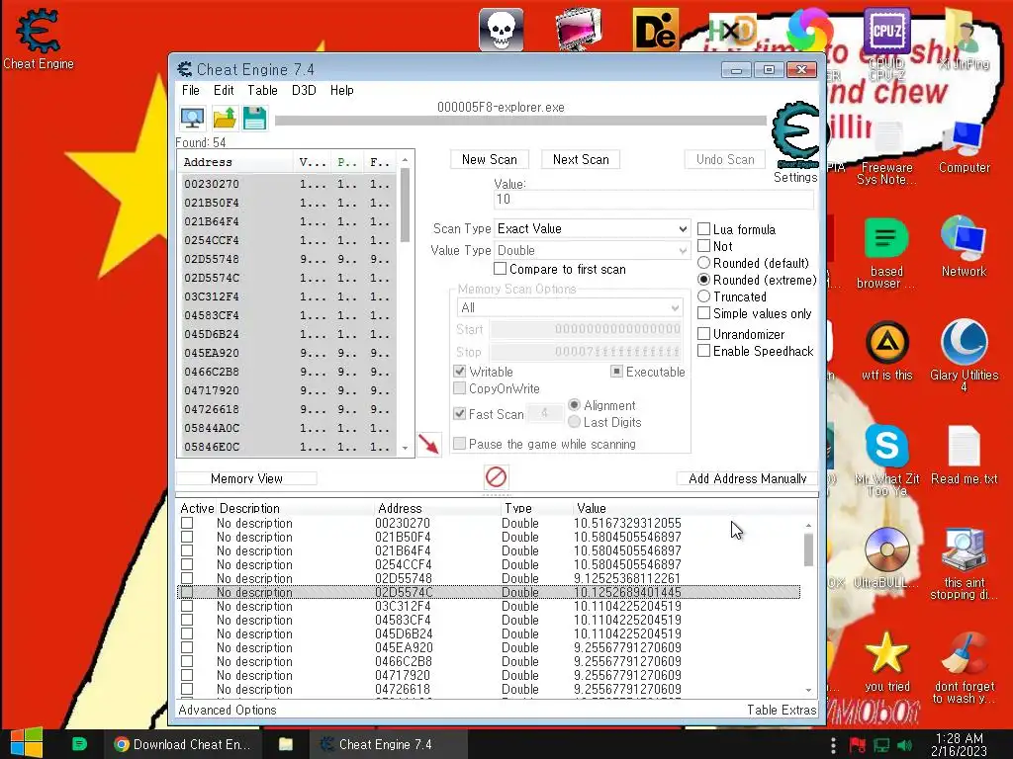Select the Truncated radio button
The image size is (1013, 759).
click(x=704, y=296)
